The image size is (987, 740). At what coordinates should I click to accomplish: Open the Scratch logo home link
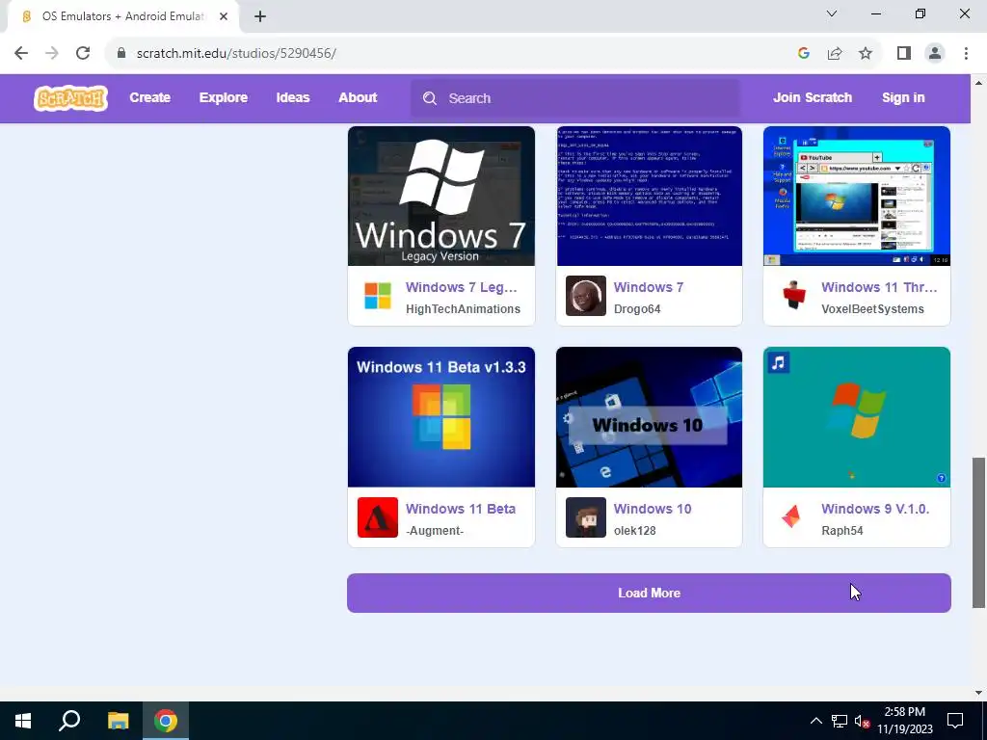click(x=70, y=98)
